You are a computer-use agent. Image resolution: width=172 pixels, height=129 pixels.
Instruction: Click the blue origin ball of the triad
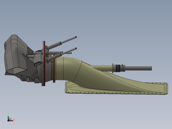click(x=8, y=121)
